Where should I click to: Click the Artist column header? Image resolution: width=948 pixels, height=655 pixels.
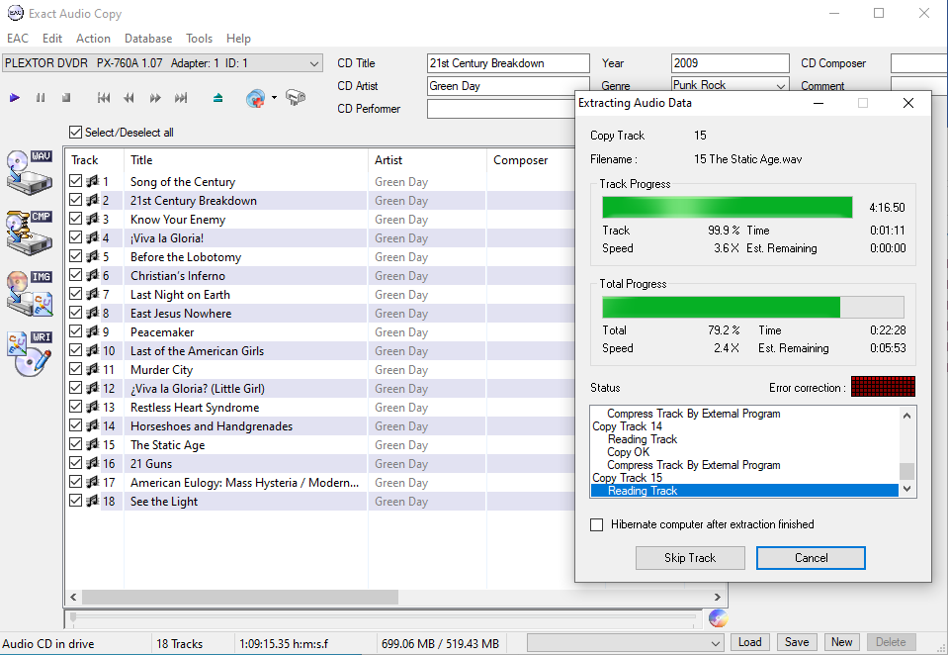coord(427,160)
